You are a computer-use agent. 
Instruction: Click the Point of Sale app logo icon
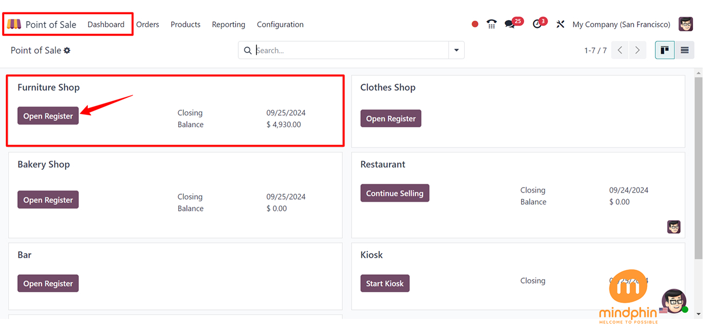click(14, 24)
